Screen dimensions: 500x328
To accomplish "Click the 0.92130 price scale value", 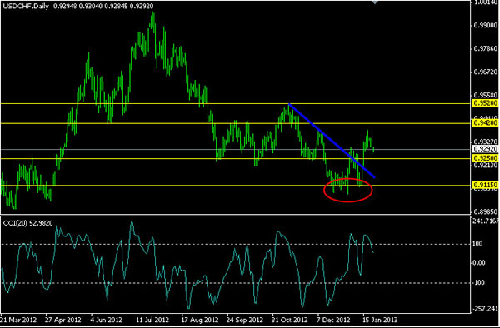I will coord(485,165).
